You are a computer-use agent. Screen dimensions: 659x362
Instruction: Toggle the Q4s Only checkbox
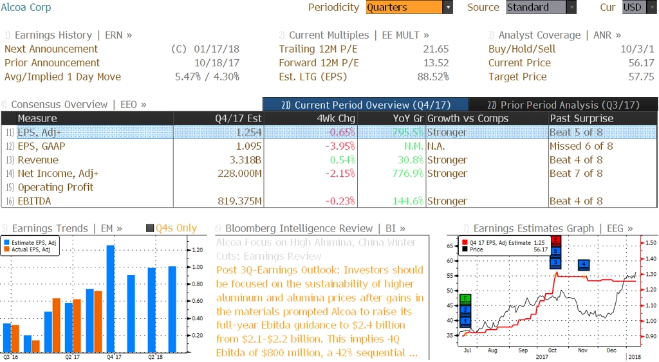(x=149, y=228)
